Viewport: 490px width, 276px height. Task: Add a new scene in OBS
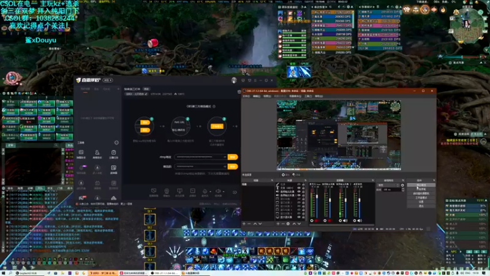click(x=244, y=224)
